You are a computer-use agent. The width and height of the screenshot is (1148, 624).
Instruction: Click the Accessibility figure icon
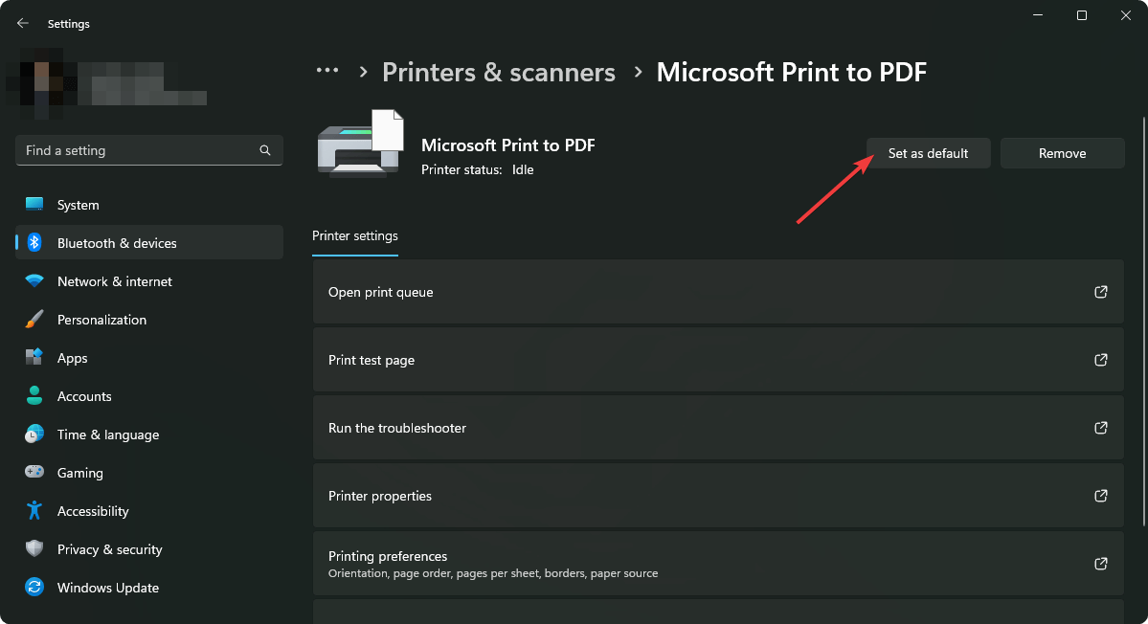point(34,510)
